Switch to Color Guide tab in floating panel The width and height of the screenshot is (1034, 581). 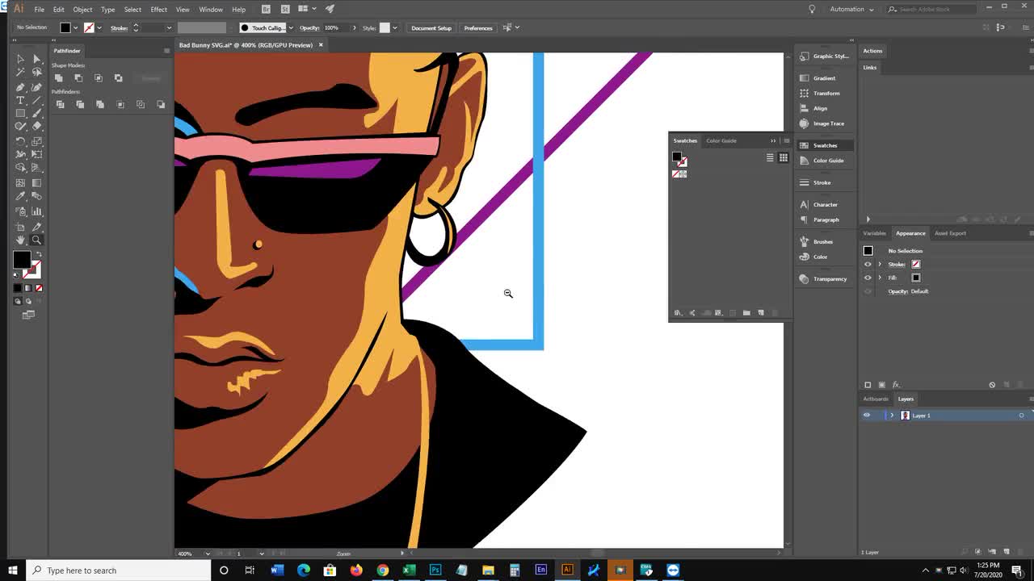click(721, 140)
